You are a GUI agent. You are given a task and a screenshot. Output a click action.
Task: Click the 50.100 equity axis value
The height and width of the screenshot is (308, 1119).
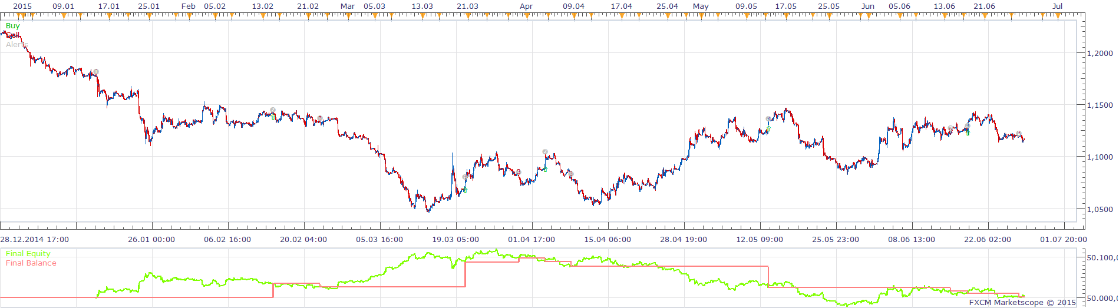click(x=1102, y=258)
